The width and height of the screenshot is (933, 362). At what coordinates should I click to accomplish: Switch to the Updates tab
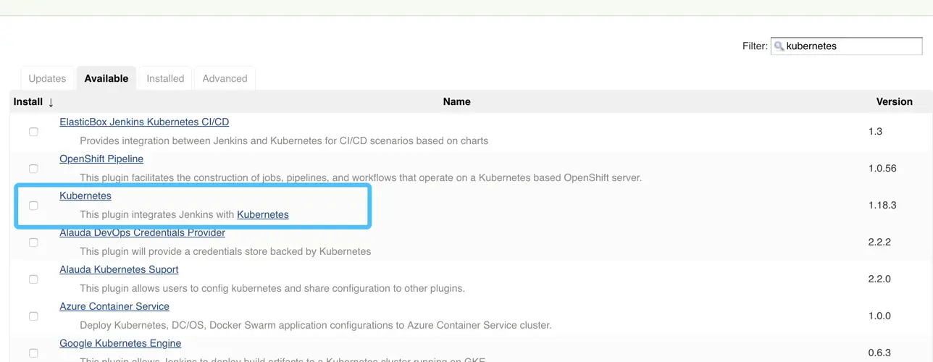47,78
